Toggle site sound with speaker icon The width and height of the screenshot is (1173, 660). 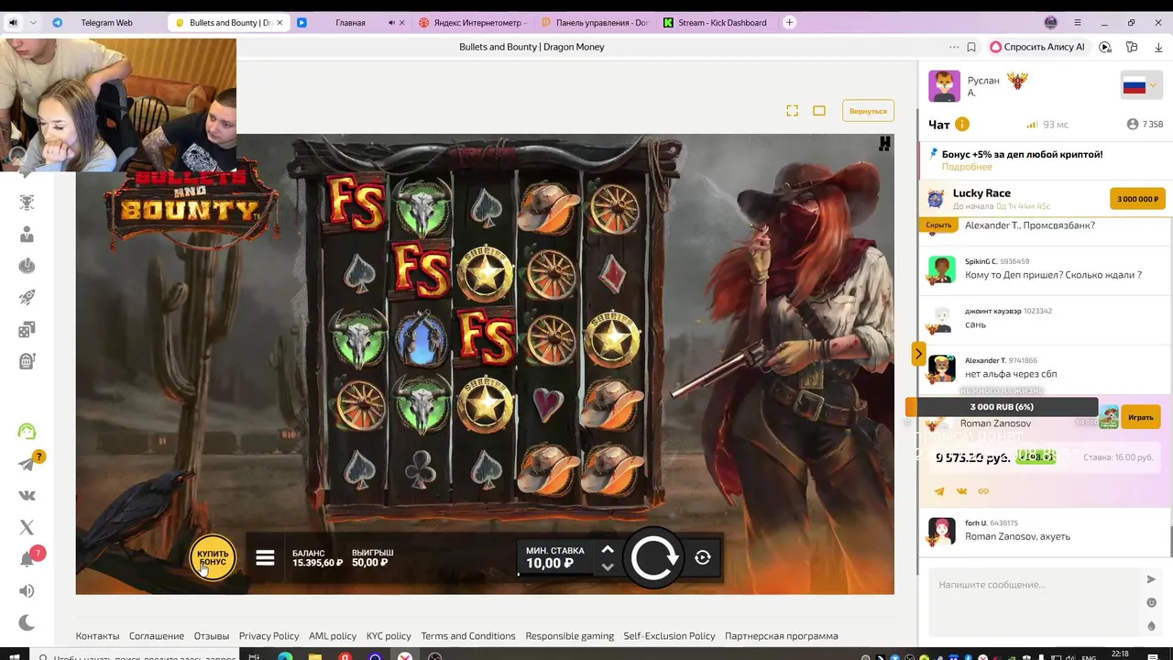pyautogui.click(x=27, y=591)
